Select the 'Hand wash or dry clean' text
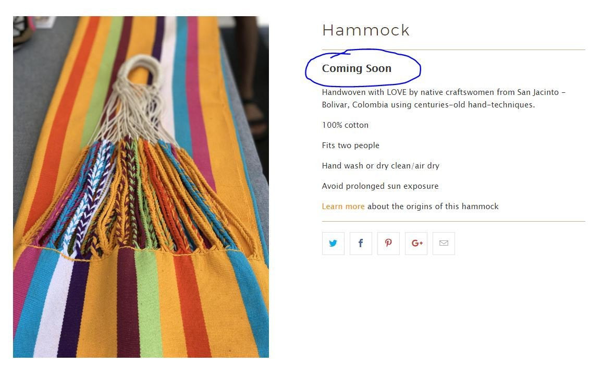This screenshot has height=376, width=602. coord(380,165)
